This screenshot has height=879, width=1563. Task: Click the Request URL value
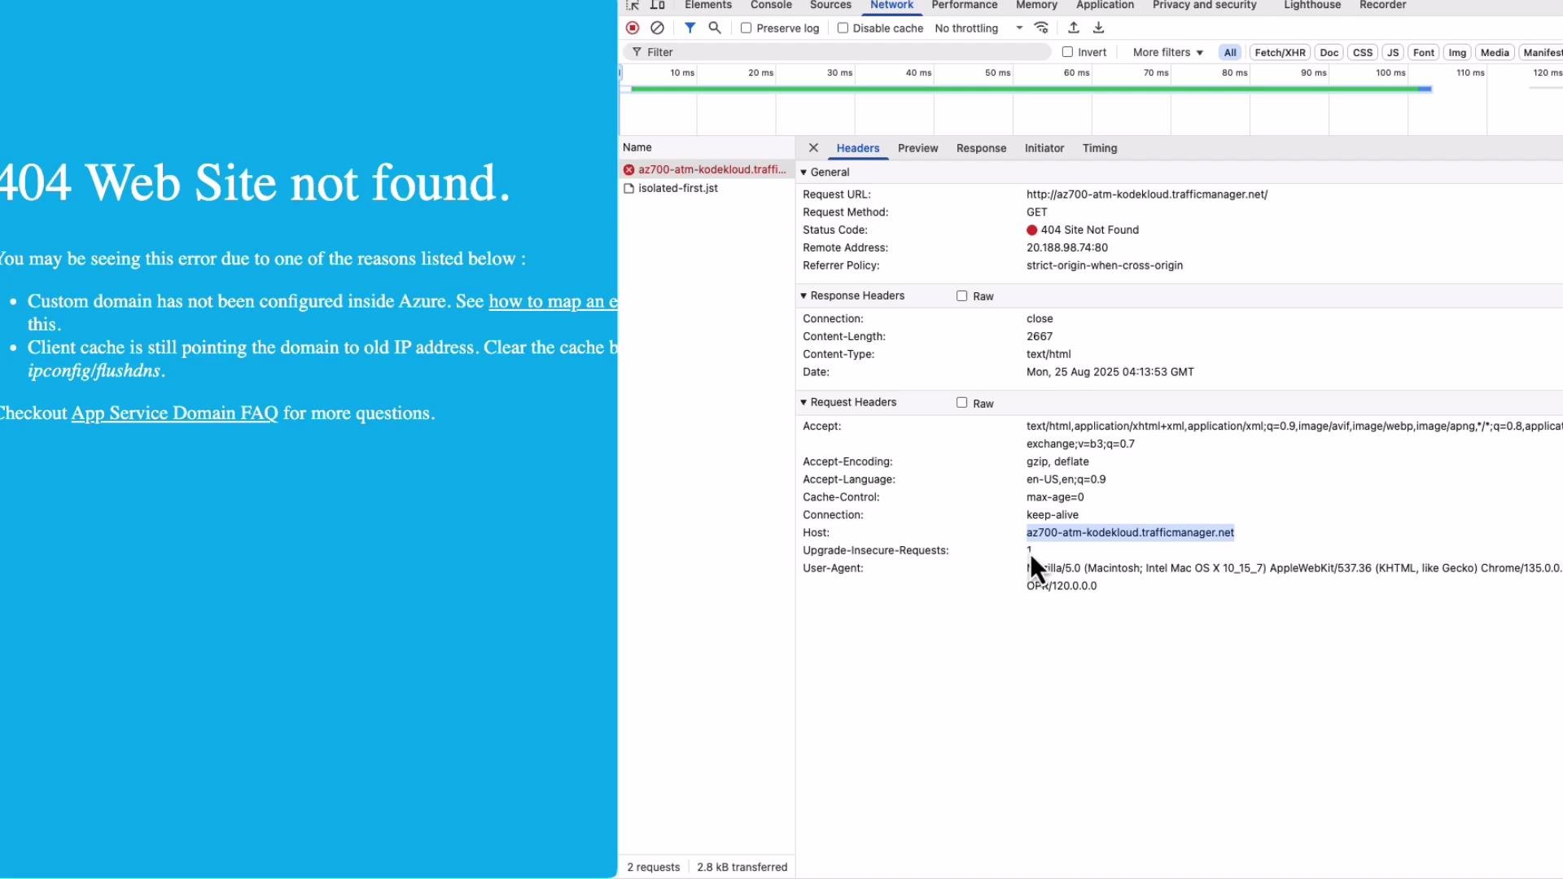point(1146,195)
